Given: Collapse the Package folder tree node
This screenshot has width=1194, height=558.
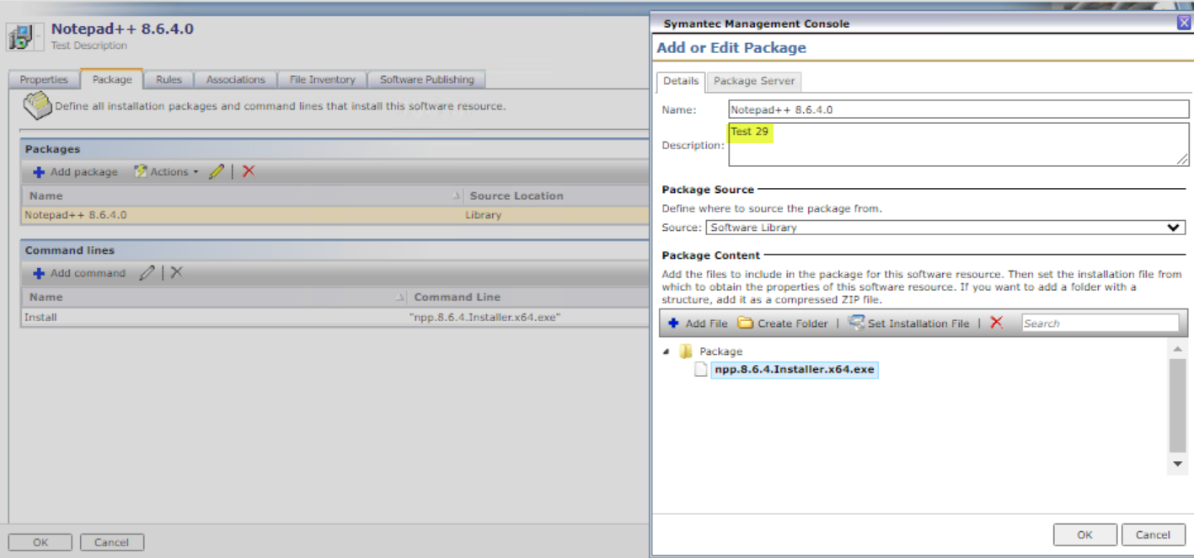Looking at the screenshot, I should pos(667,351).
